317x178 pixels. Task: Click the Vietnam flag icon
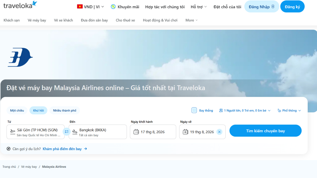[x=80, y=7]
